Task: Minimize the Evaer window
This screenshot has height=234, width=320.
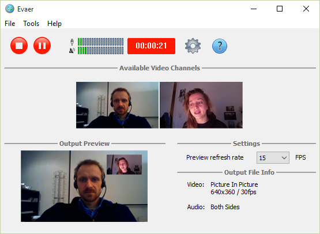Action: coord(254,9)
